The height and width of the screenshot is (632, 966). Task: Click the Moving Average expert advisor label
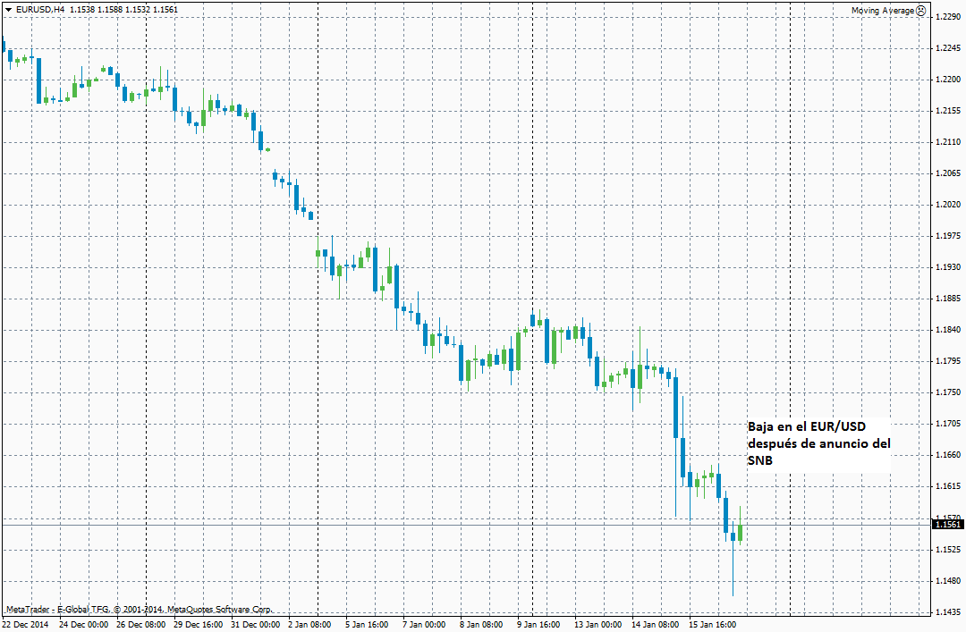(882, 11)
